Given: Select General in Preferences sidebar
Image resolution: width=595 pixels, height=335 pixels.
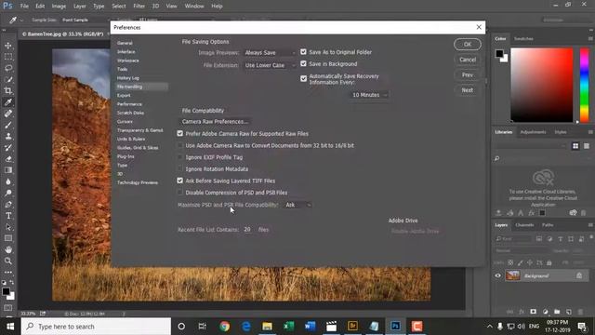Looking at the screenshot, I should 125,43.
